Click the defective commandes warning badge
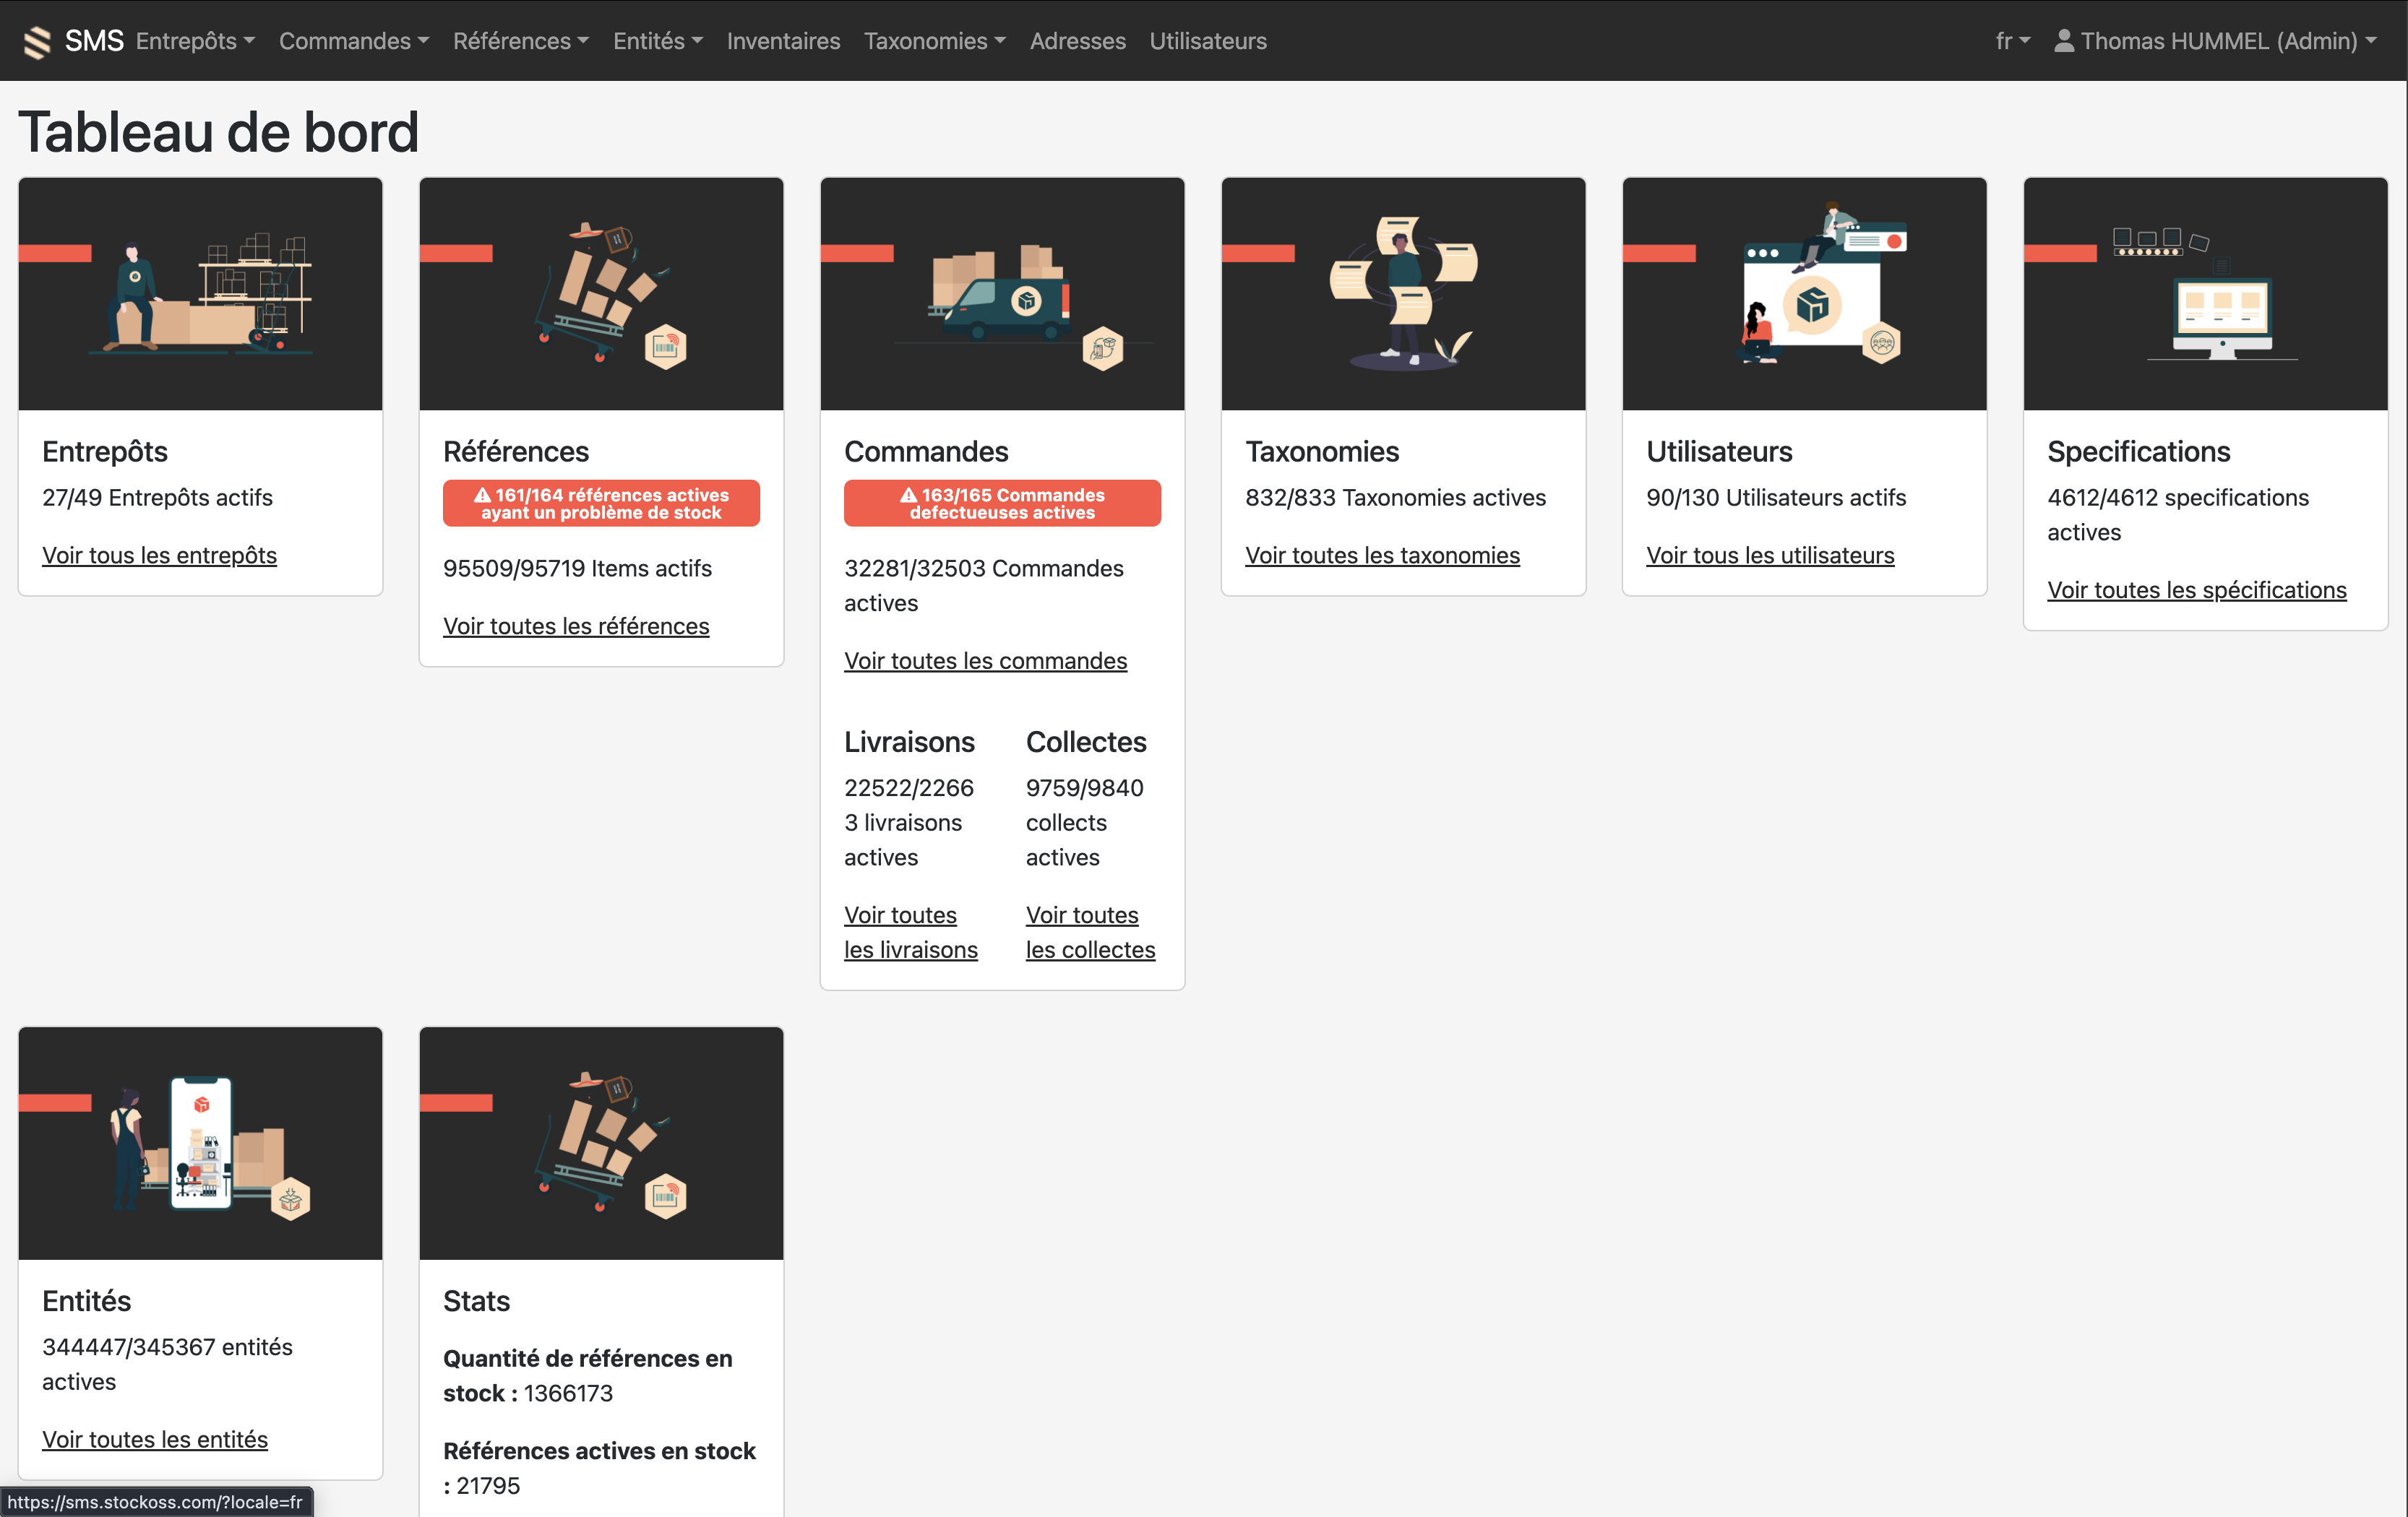Viewport: 2408px width, 1517px height. (x=1001, y=503)
